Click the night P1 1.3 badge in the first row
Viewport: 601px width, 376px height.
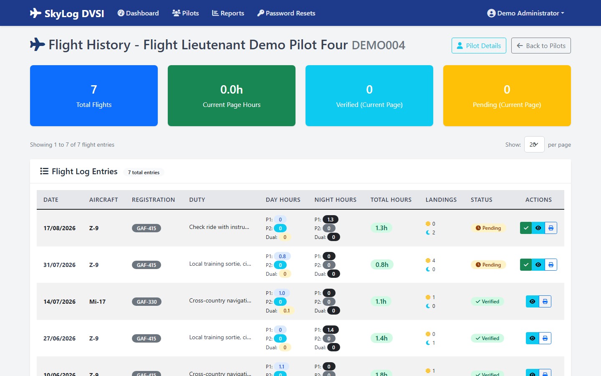click(x=330, y=219)
